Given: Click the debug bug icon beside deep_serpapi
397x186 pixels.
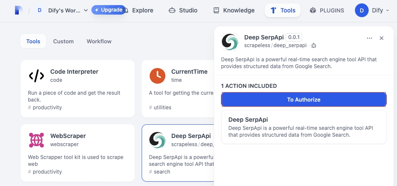Looking at the screenshot, I should click(314, 45).
